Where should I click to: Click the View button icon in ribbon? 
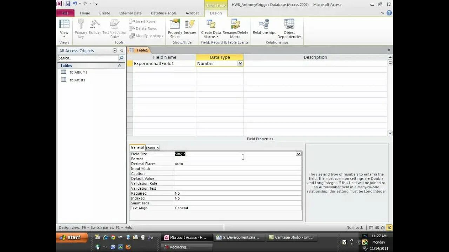pyautogui.click(x=64, y=24)
